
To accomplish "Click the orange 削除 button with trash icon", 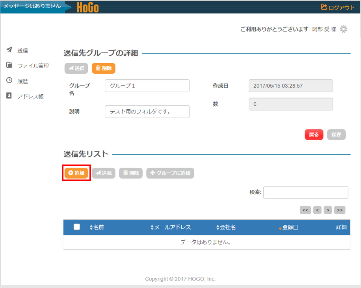I will (104, 68).
